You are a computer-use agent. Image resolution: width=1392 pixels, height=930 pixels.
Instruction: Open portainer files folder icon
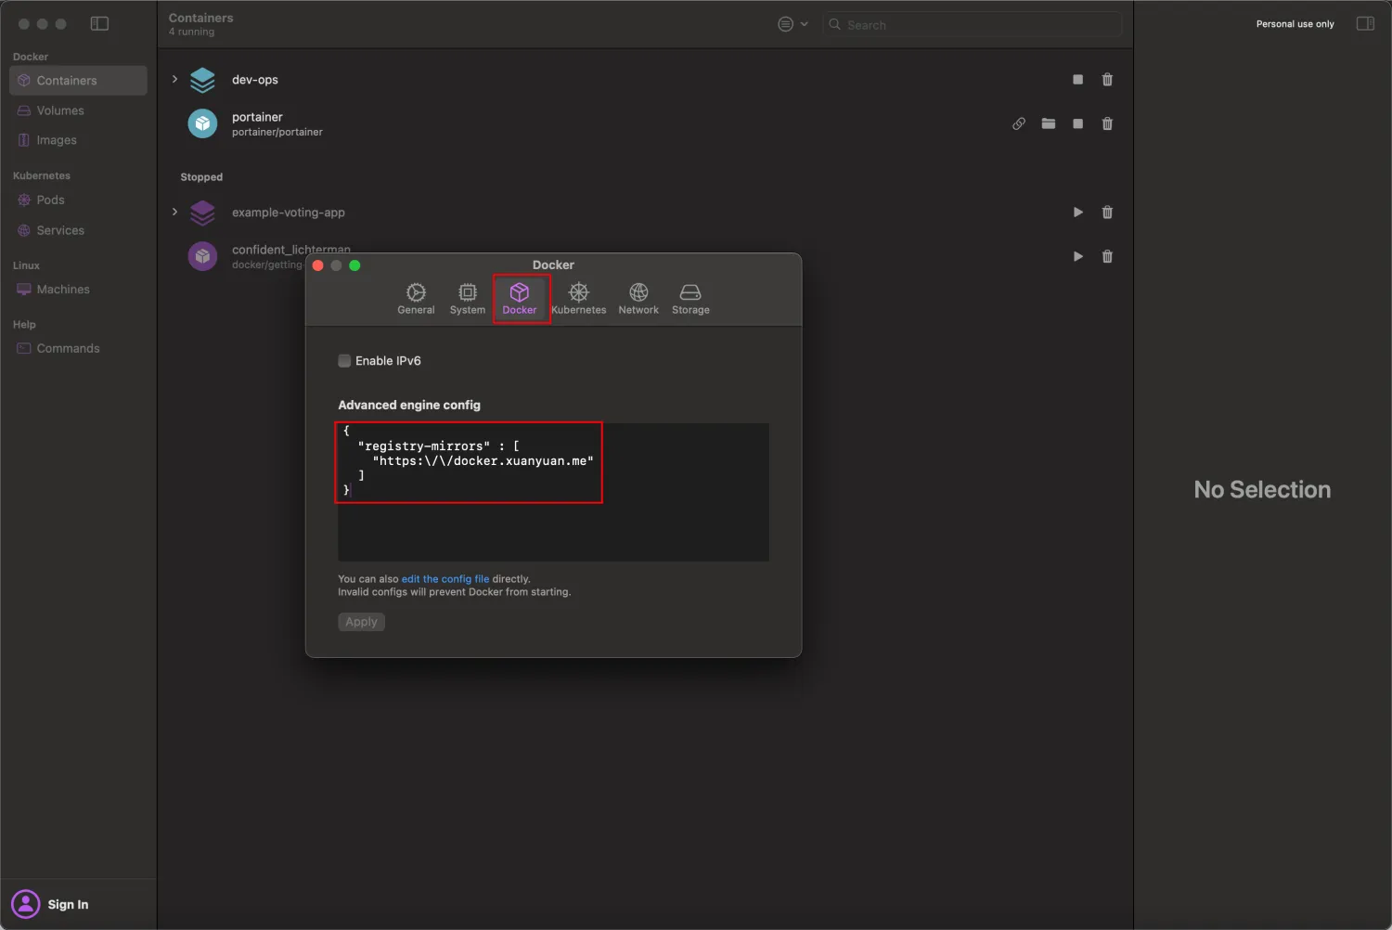click(x=1049, y=123)
